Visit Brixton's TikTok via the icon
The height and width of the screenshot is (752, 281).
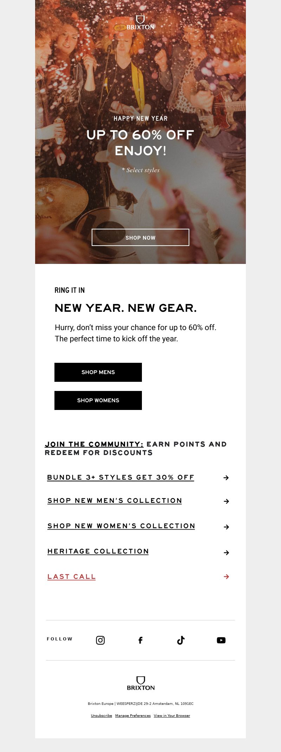pyautogui.click(x=181, y=640)
